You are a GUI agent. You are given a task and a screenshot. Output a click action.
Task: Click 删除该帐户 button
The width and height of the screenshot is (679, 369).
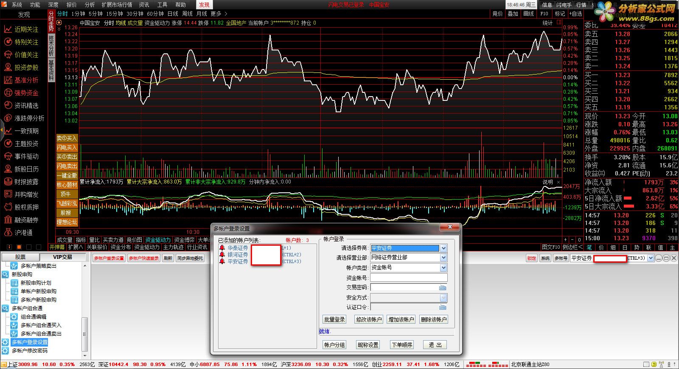(434, 319)
